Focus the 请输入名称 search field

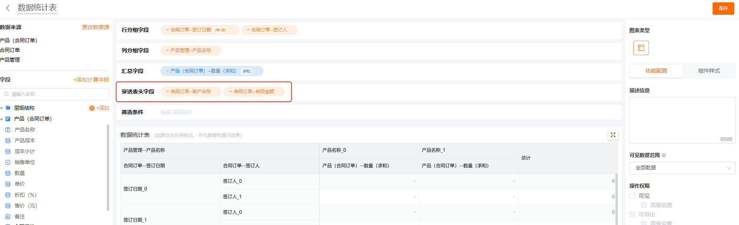click(56, 94)
